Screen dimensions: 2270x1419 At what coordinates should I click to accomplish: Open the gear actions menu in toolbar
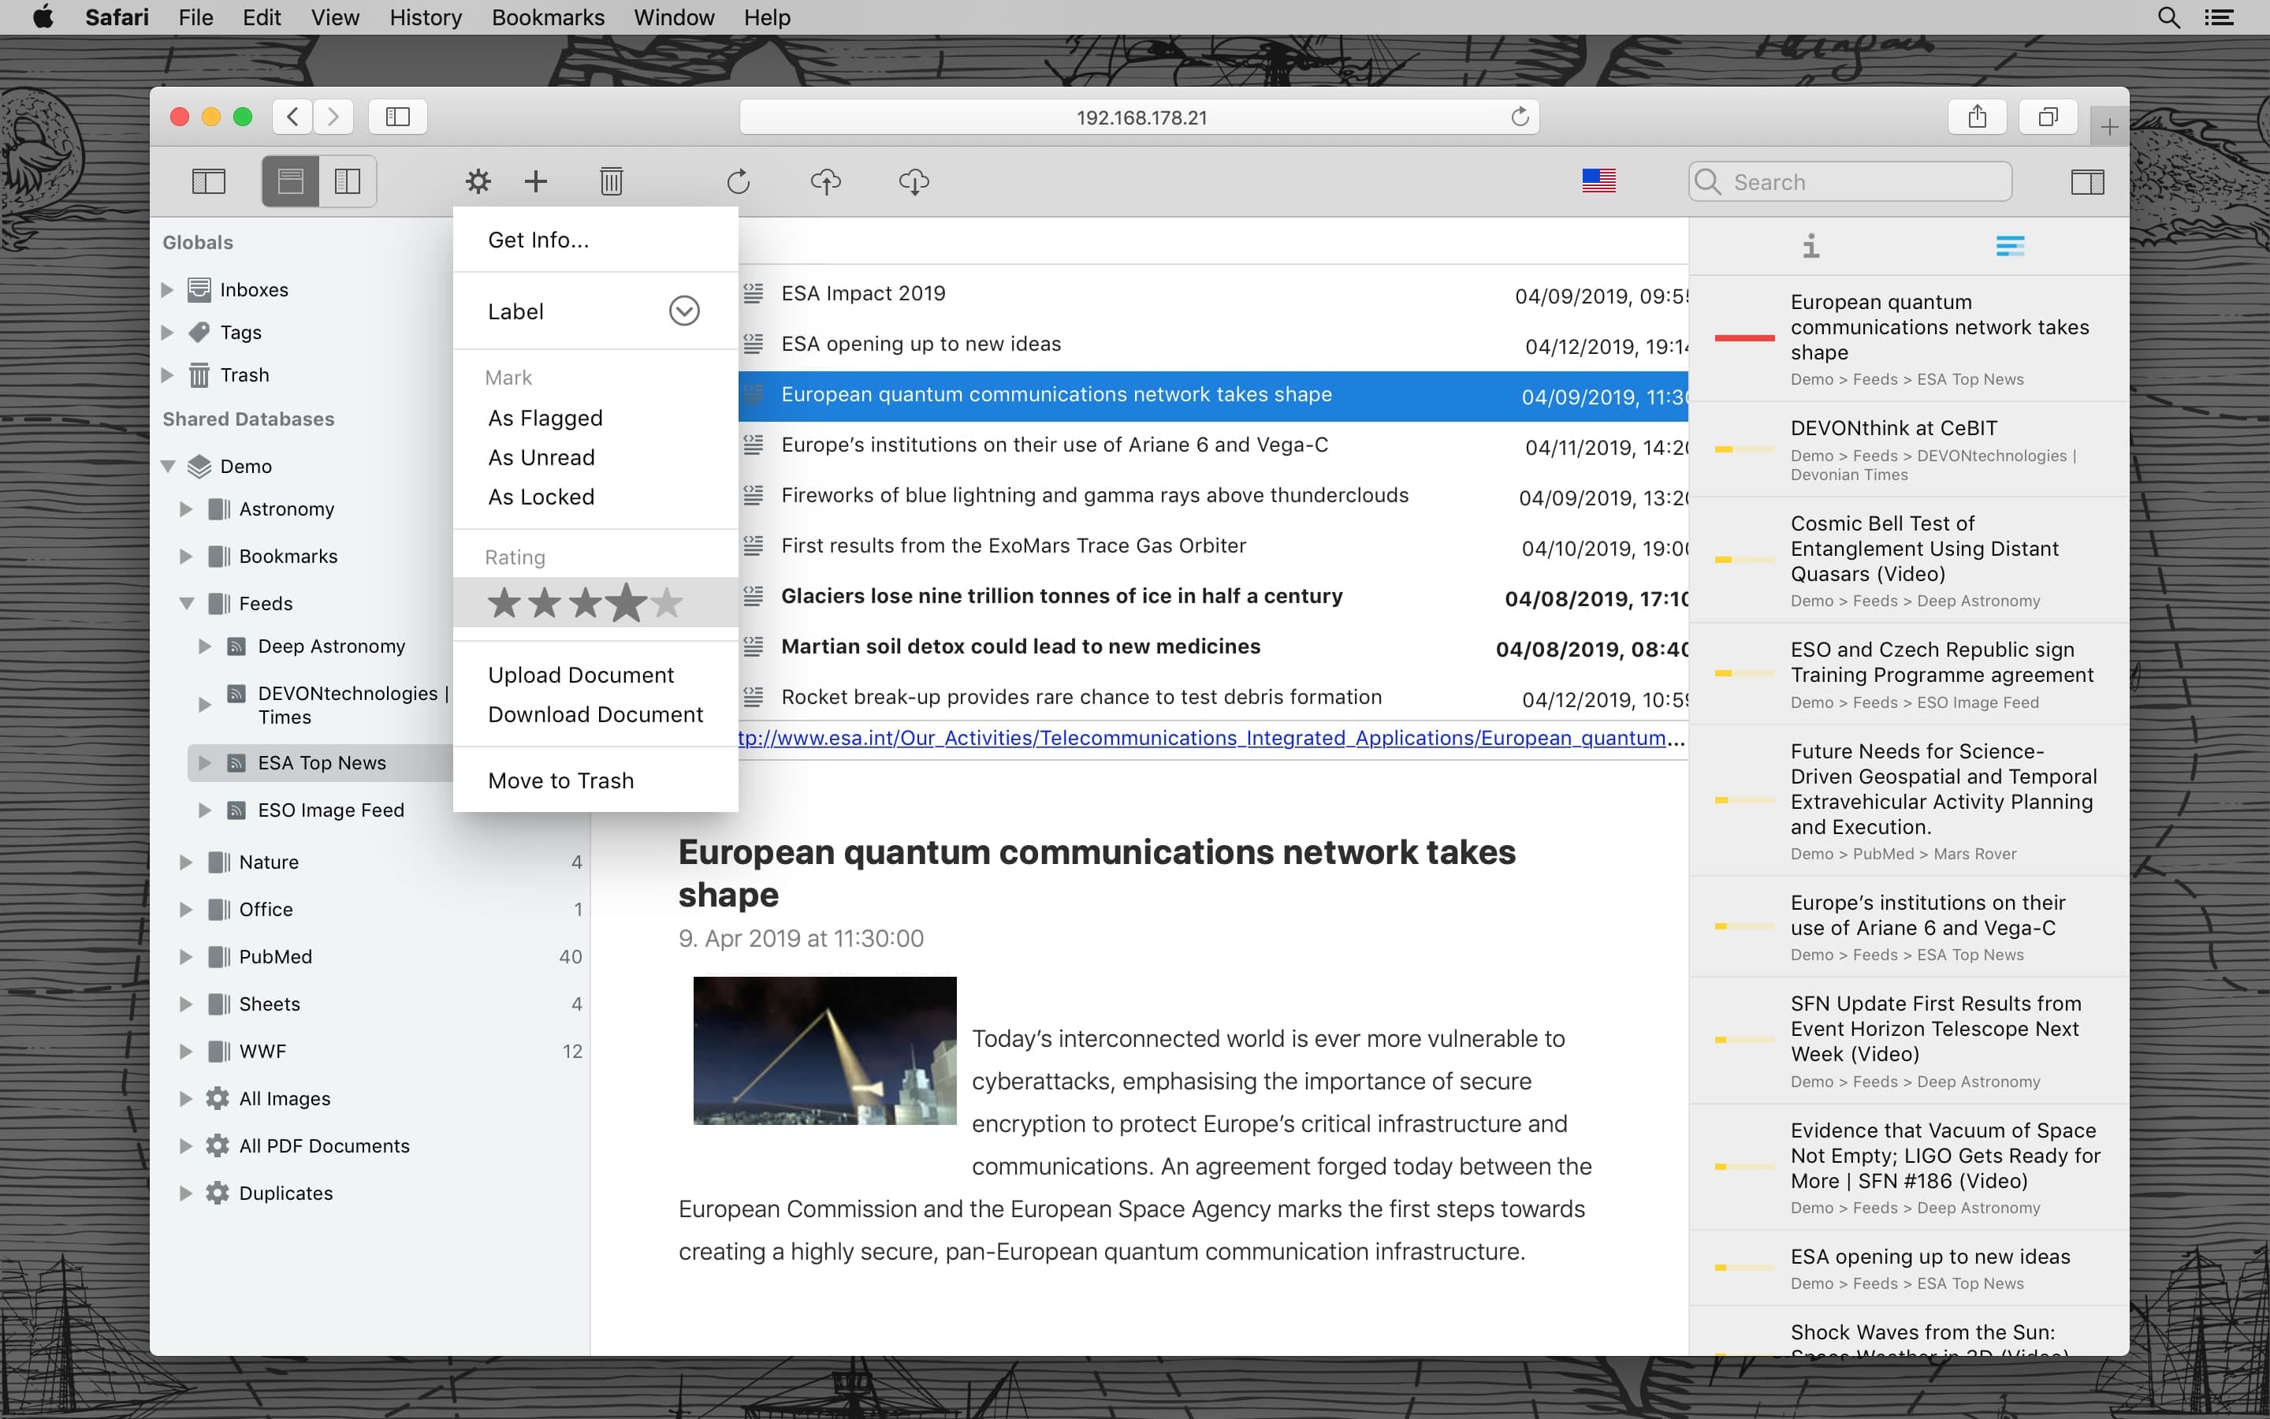point(478,181)
